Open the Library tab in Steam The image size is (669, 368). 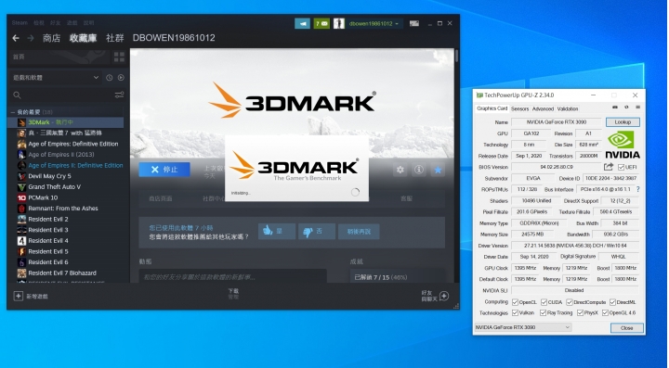(84, 38)
